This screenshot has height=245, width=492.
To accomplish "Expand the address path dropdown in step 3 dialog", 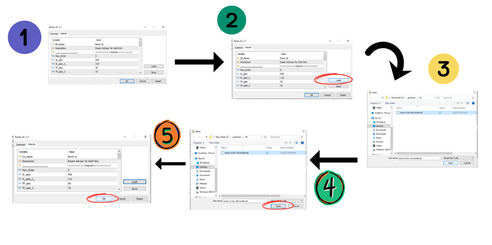I will [435, 98].
